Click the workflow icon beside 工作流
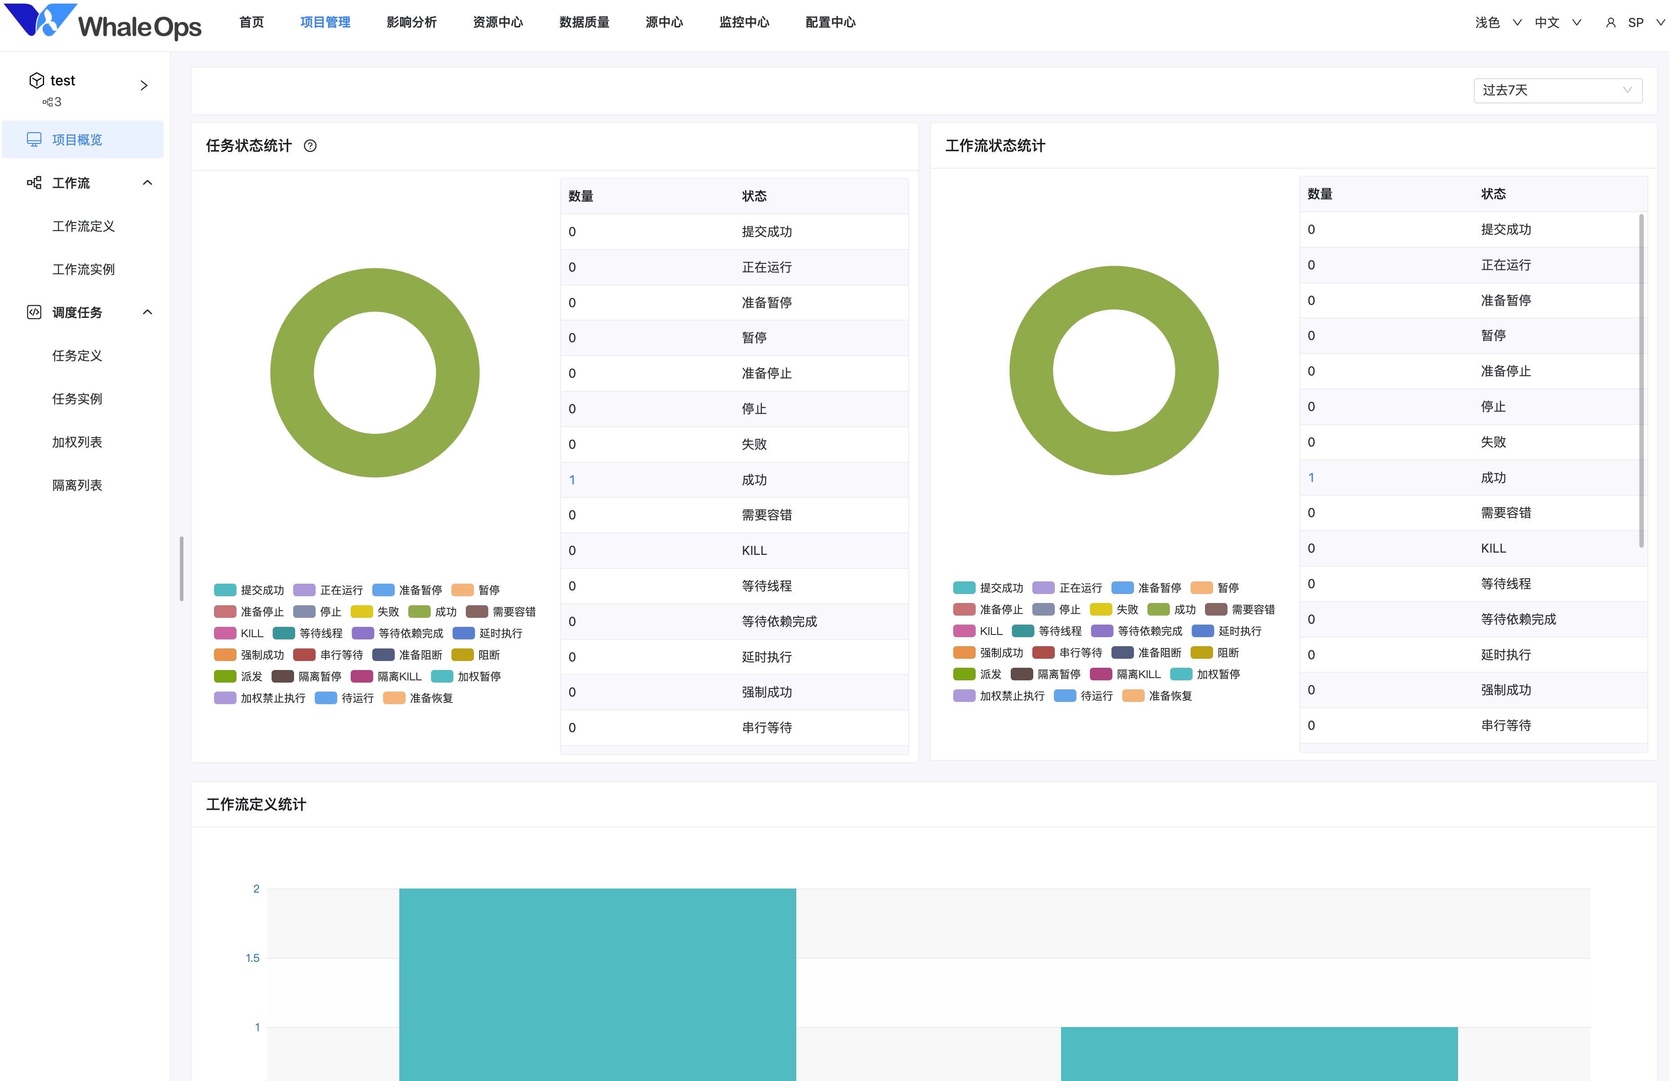 pos(34,183)
